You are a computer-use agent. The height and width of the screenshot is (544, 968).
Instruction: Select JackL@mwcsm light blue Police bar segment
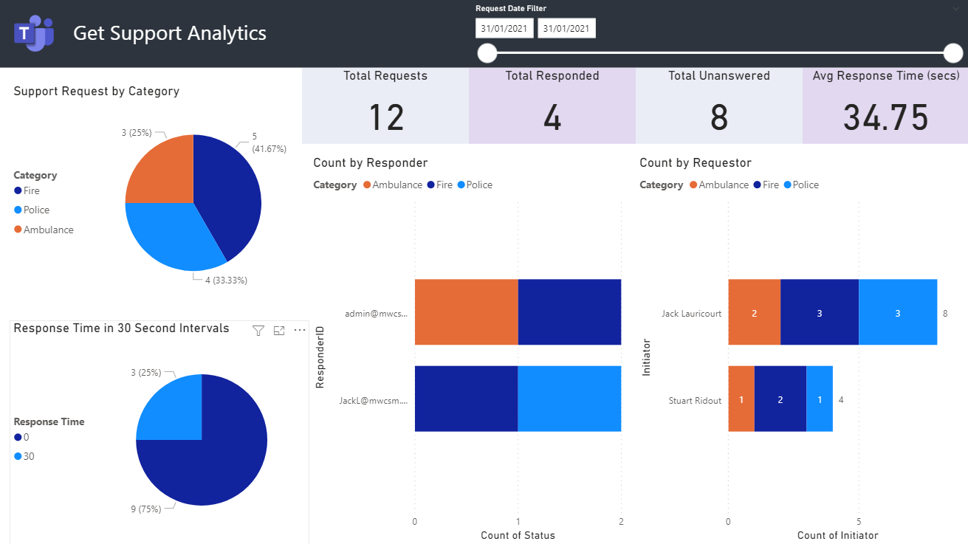569,399
